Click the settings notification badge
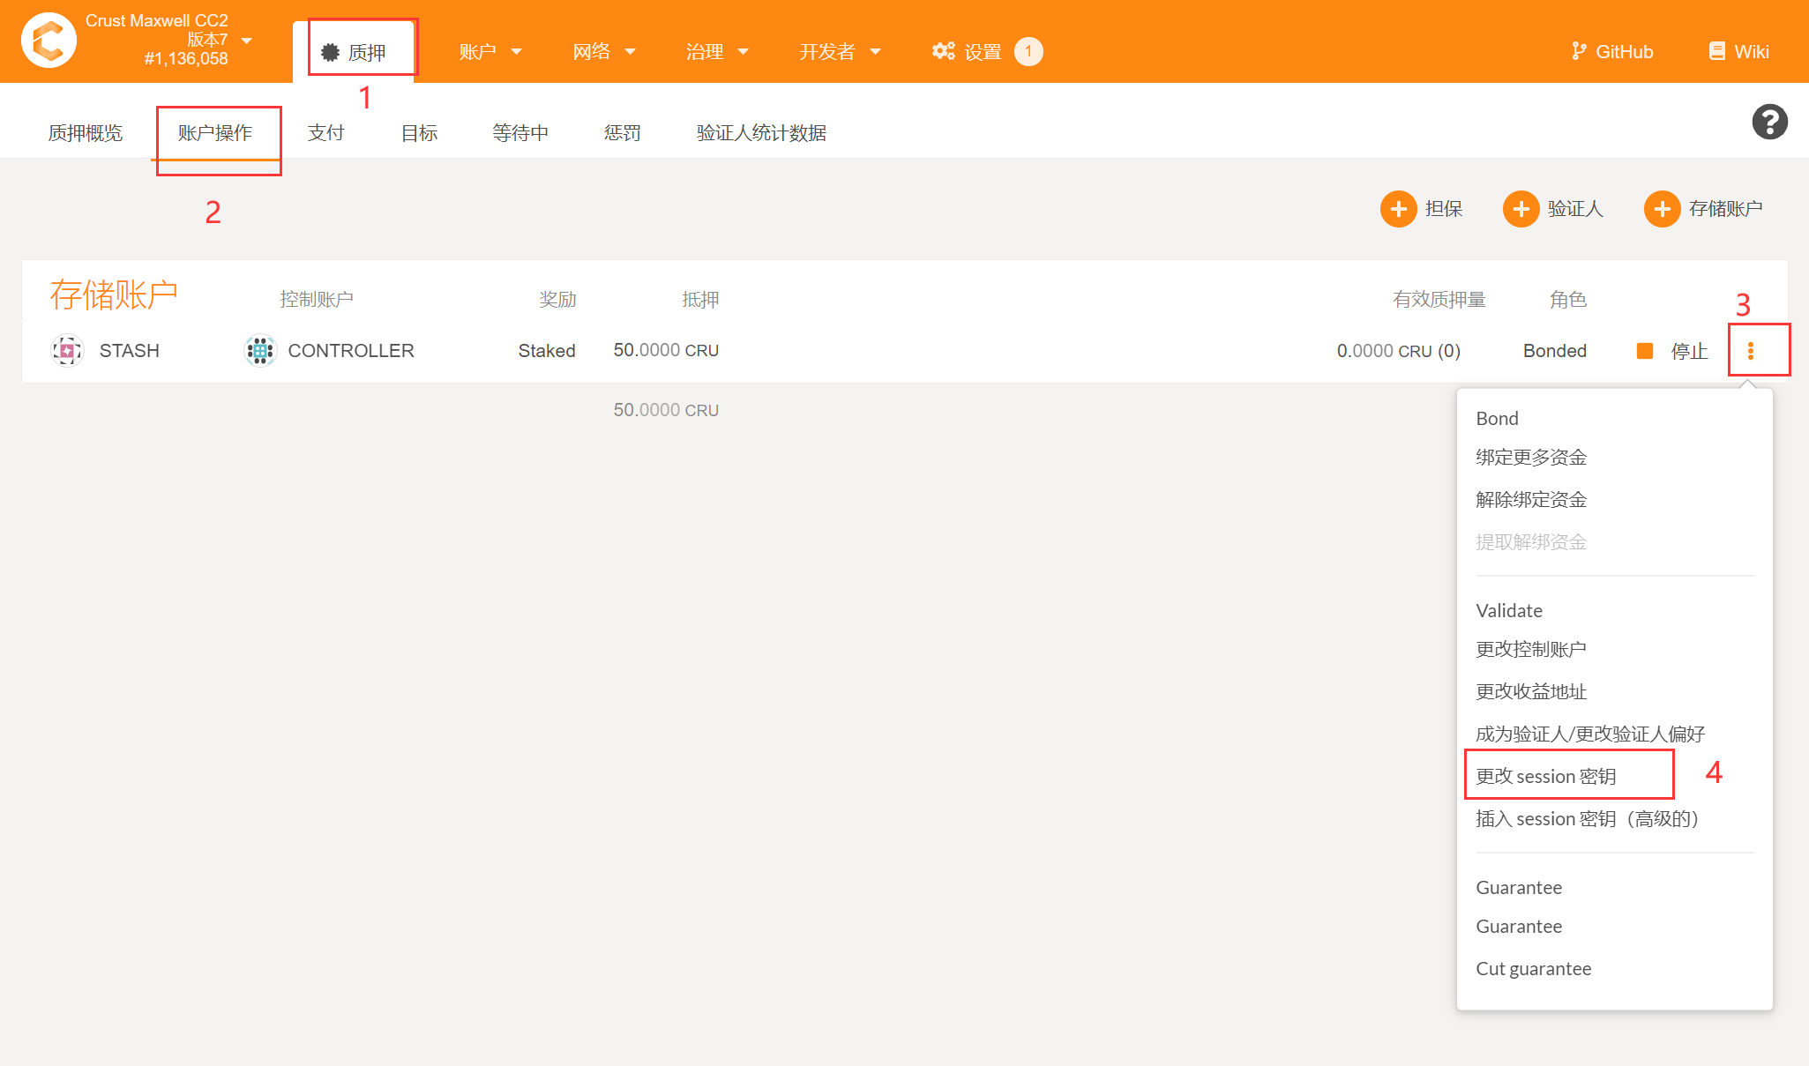This screenshot has width=1809, height=1066. pyautogui.click(x=1028, y=51)
